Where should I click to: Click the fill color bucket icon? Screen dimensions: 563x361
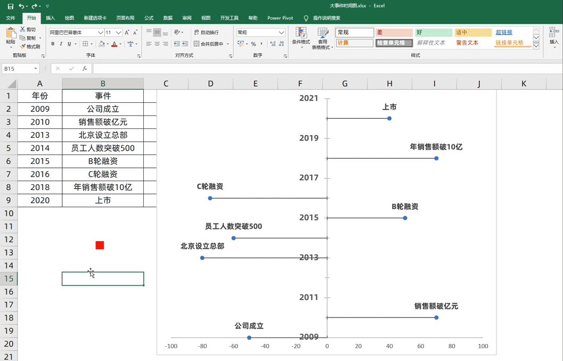coord(102,44)
